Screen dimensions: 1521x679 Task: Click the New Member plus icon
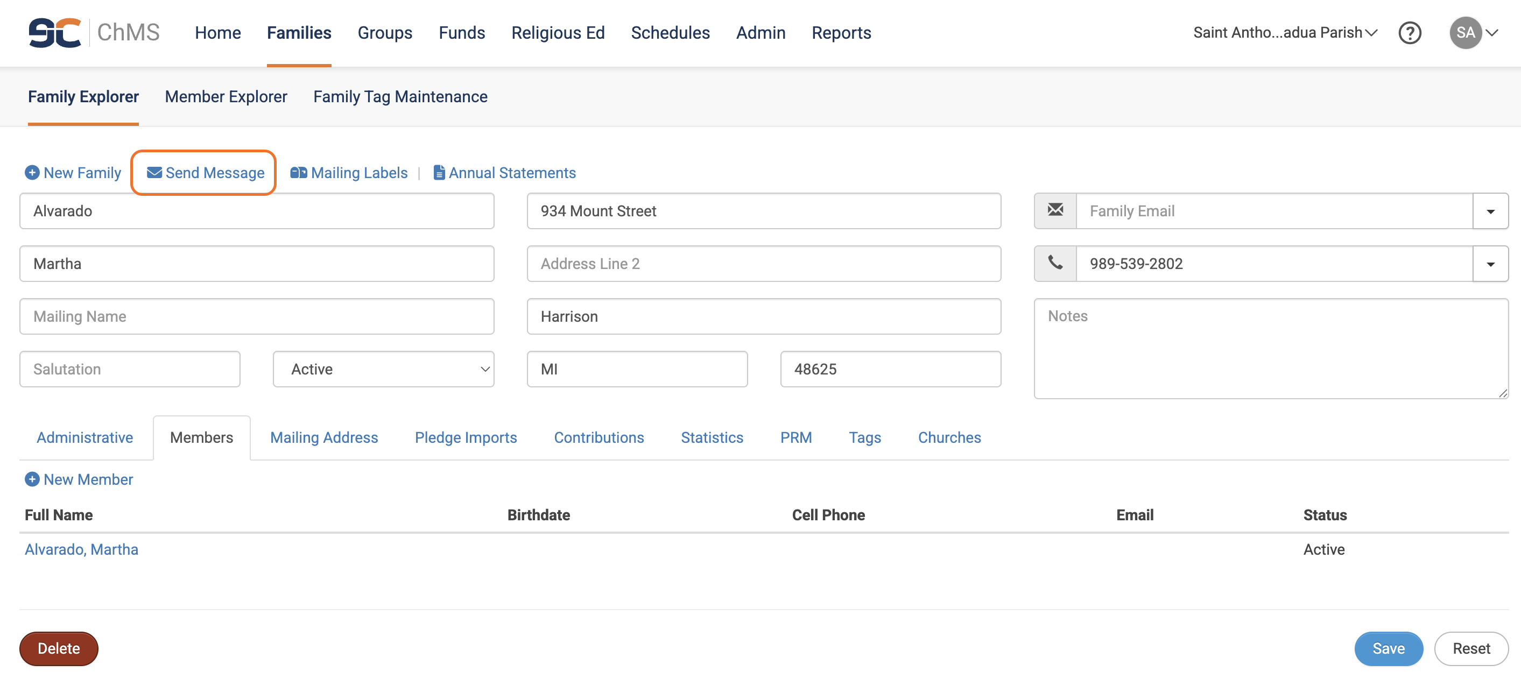pyautogui.click(x=32, y=479)
